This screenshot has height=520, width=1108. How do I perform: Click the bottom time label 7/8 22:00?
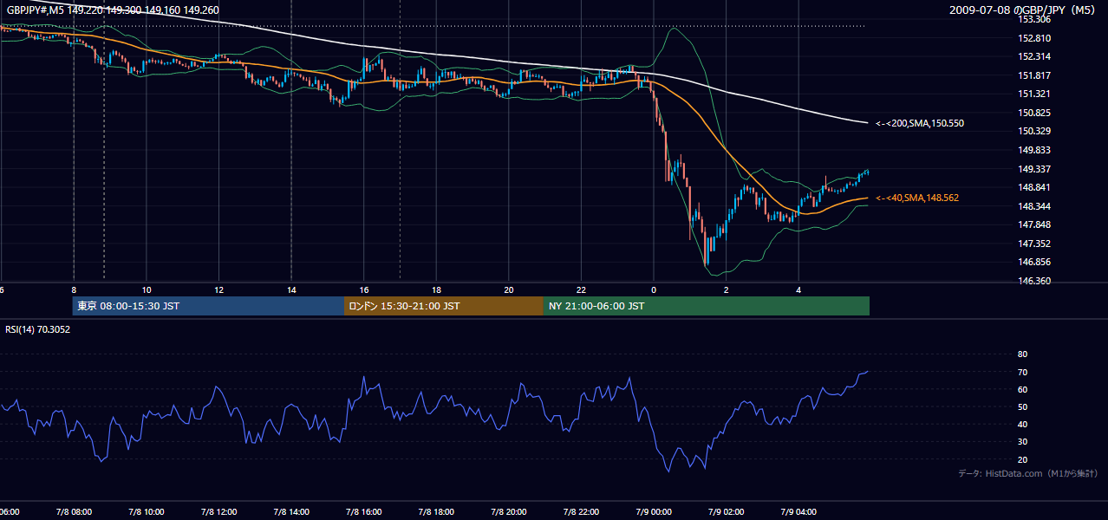[x=581, y=512]
